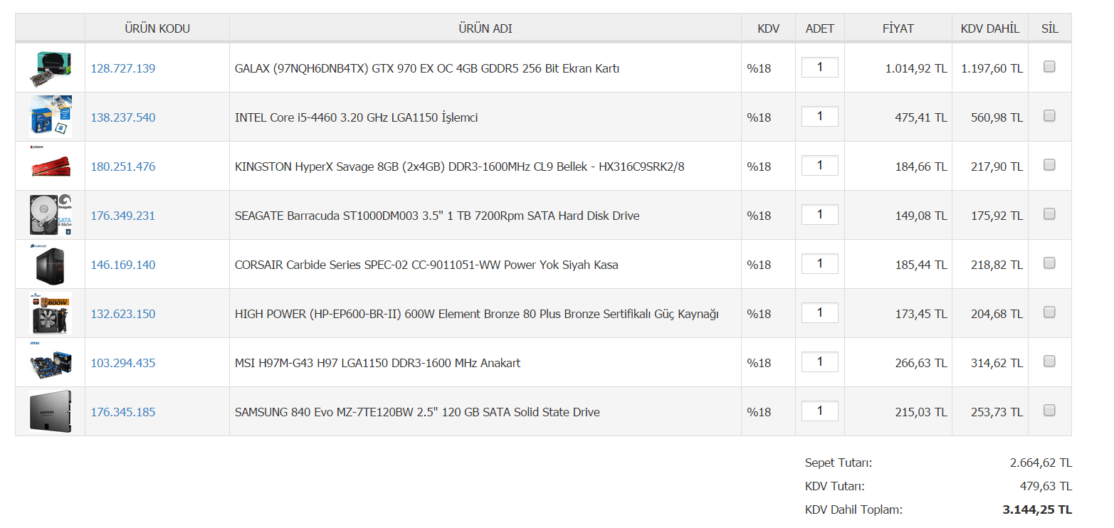Click the red Kingston HyperX RAM image

(51, 165)
